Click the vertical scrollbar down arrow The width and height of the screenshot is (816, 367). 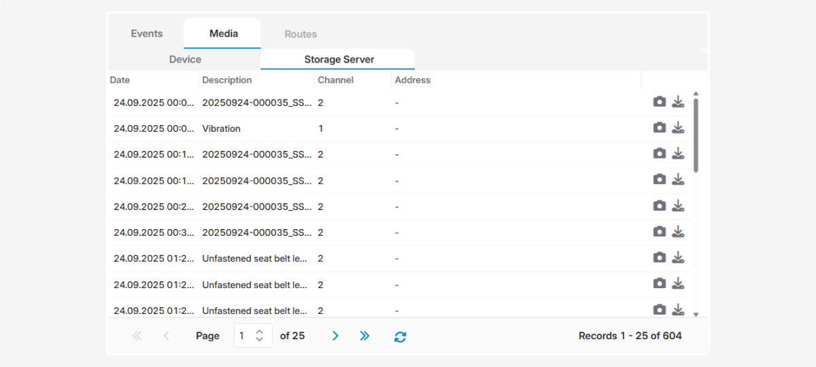[x=696, y=314]
